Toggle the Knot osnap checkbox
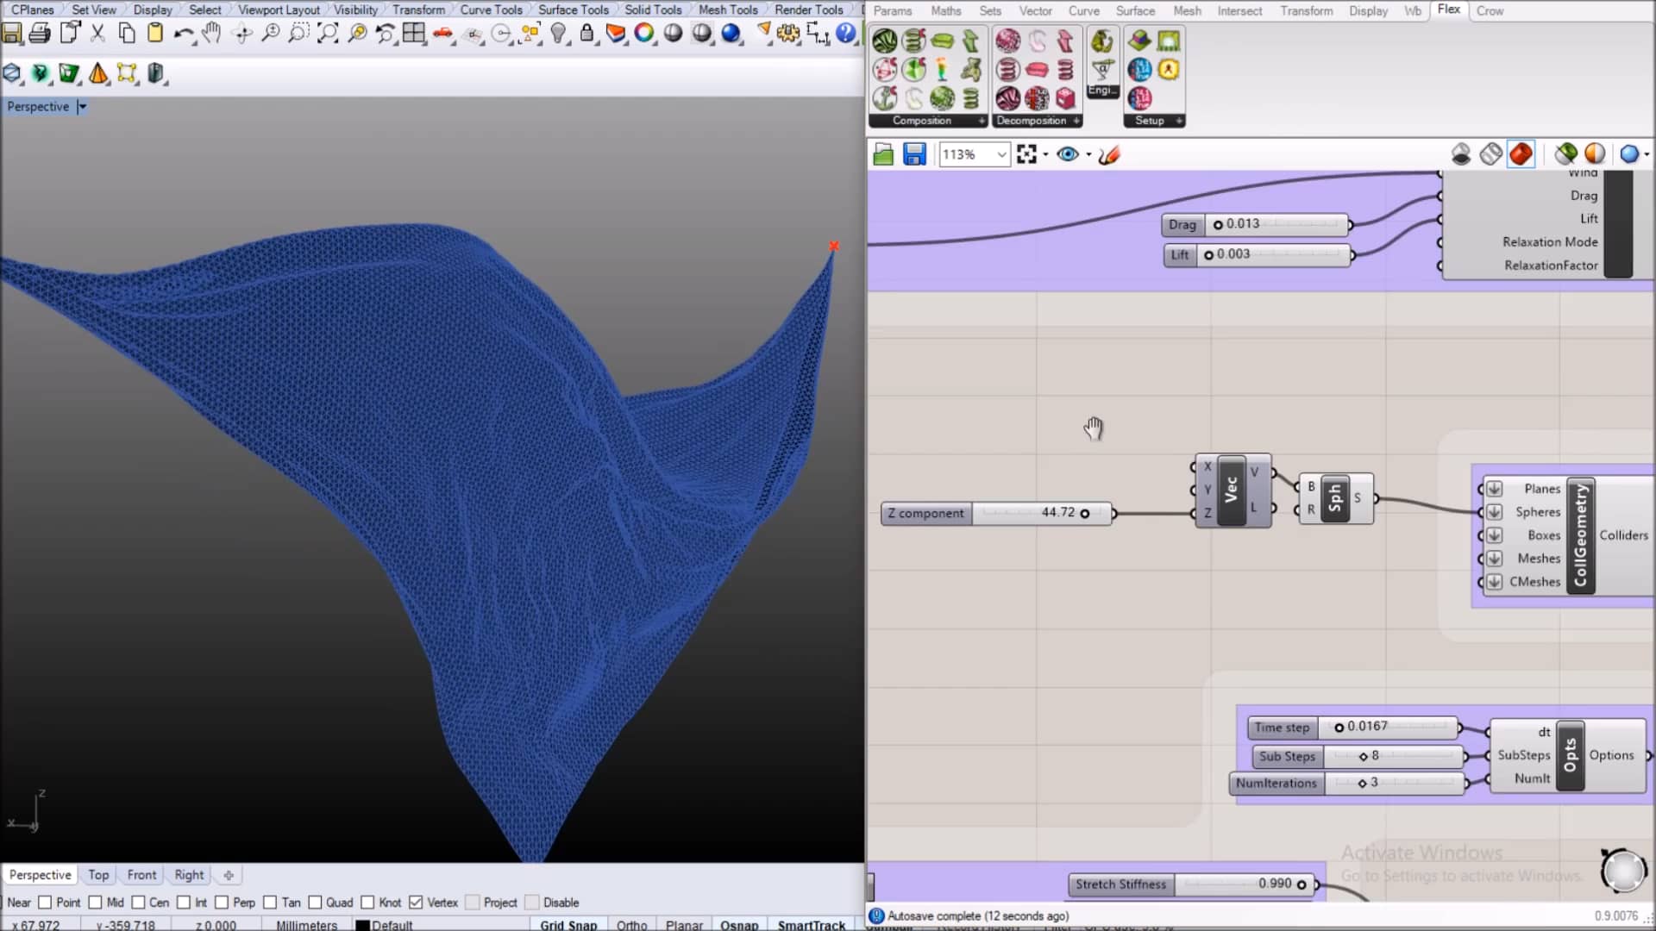 [368, 902]
